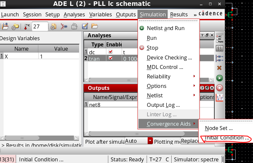The image size is (253, 163).
Task: Click the ADE window icon in title bar
Action: tap(3, 4)
